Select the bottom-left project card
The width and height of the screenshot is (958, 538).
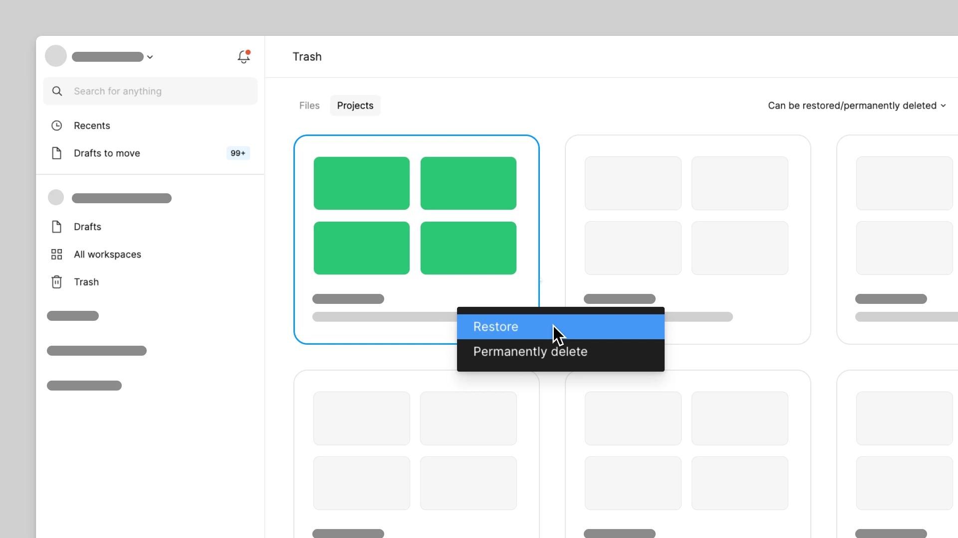pos(416,451)
